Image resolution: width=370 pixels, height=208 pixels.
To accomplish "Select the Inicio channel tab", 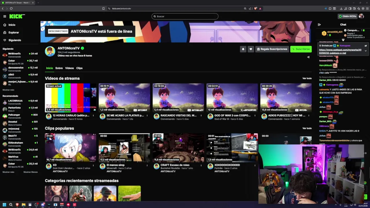I will [49, 68].
